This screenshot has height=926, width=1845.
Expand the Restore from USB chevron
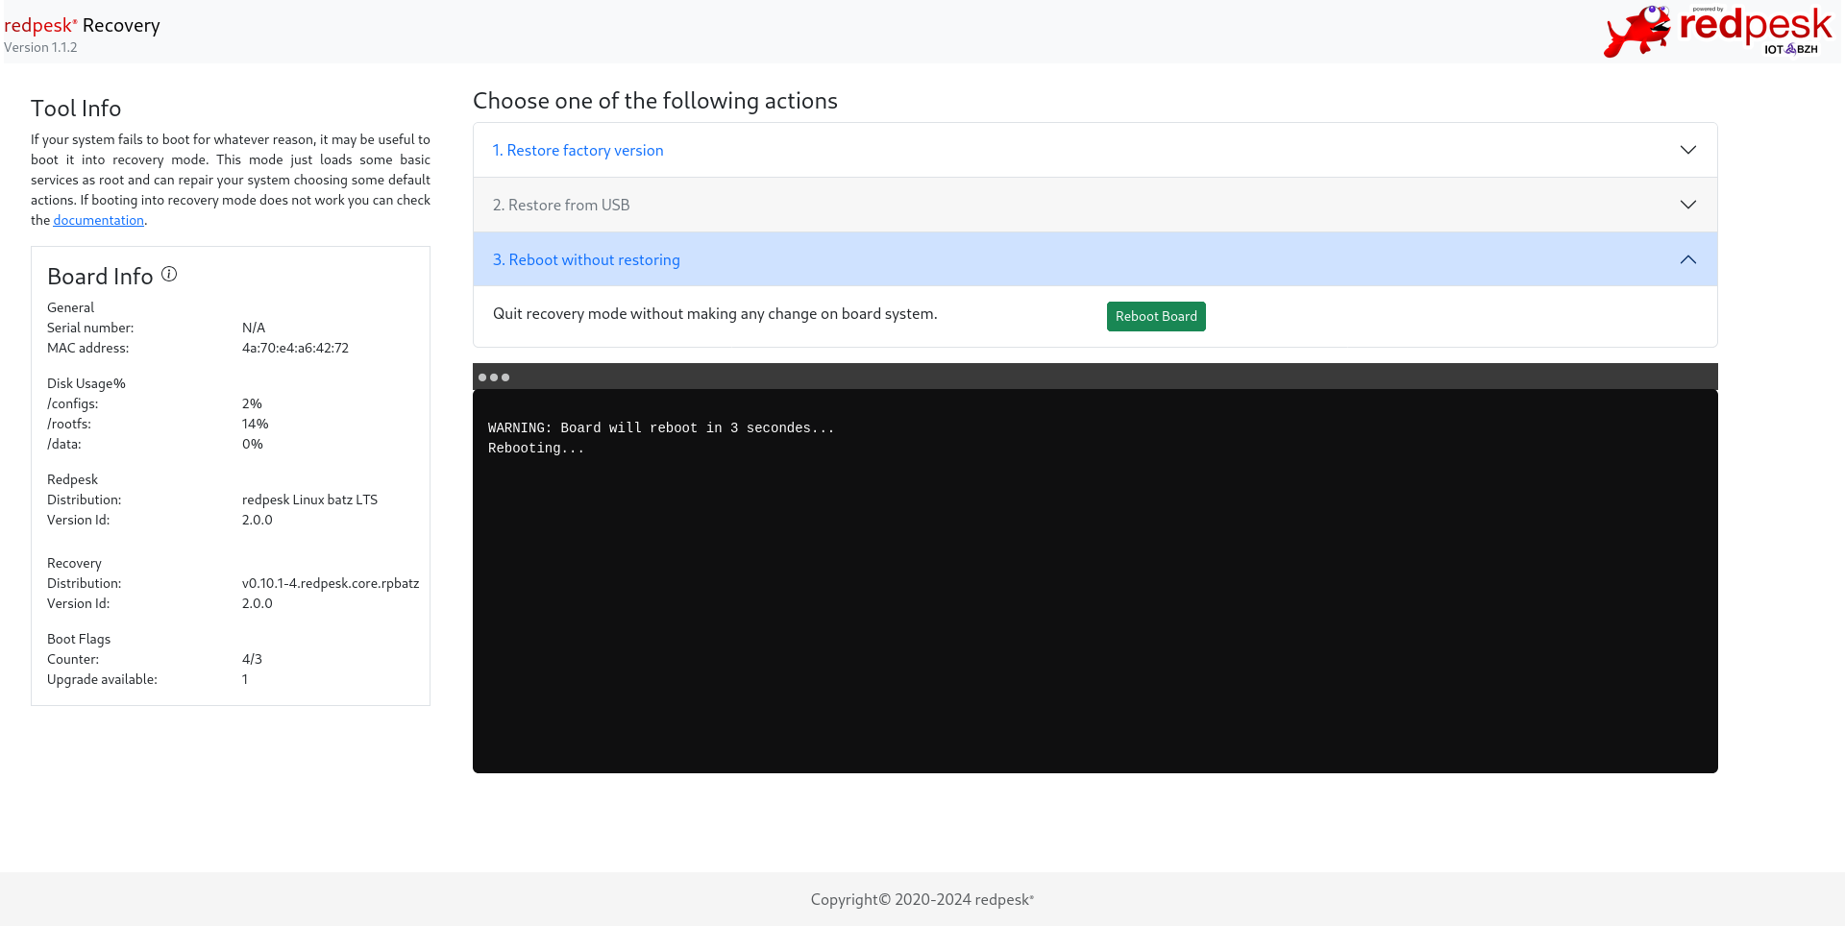tap(1688, 205)
